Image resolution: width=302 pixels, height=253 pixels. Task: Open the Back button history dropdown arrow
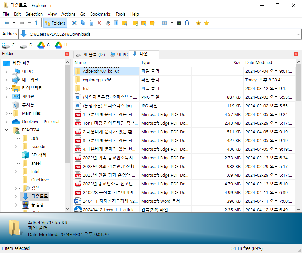tap(14, 23)
